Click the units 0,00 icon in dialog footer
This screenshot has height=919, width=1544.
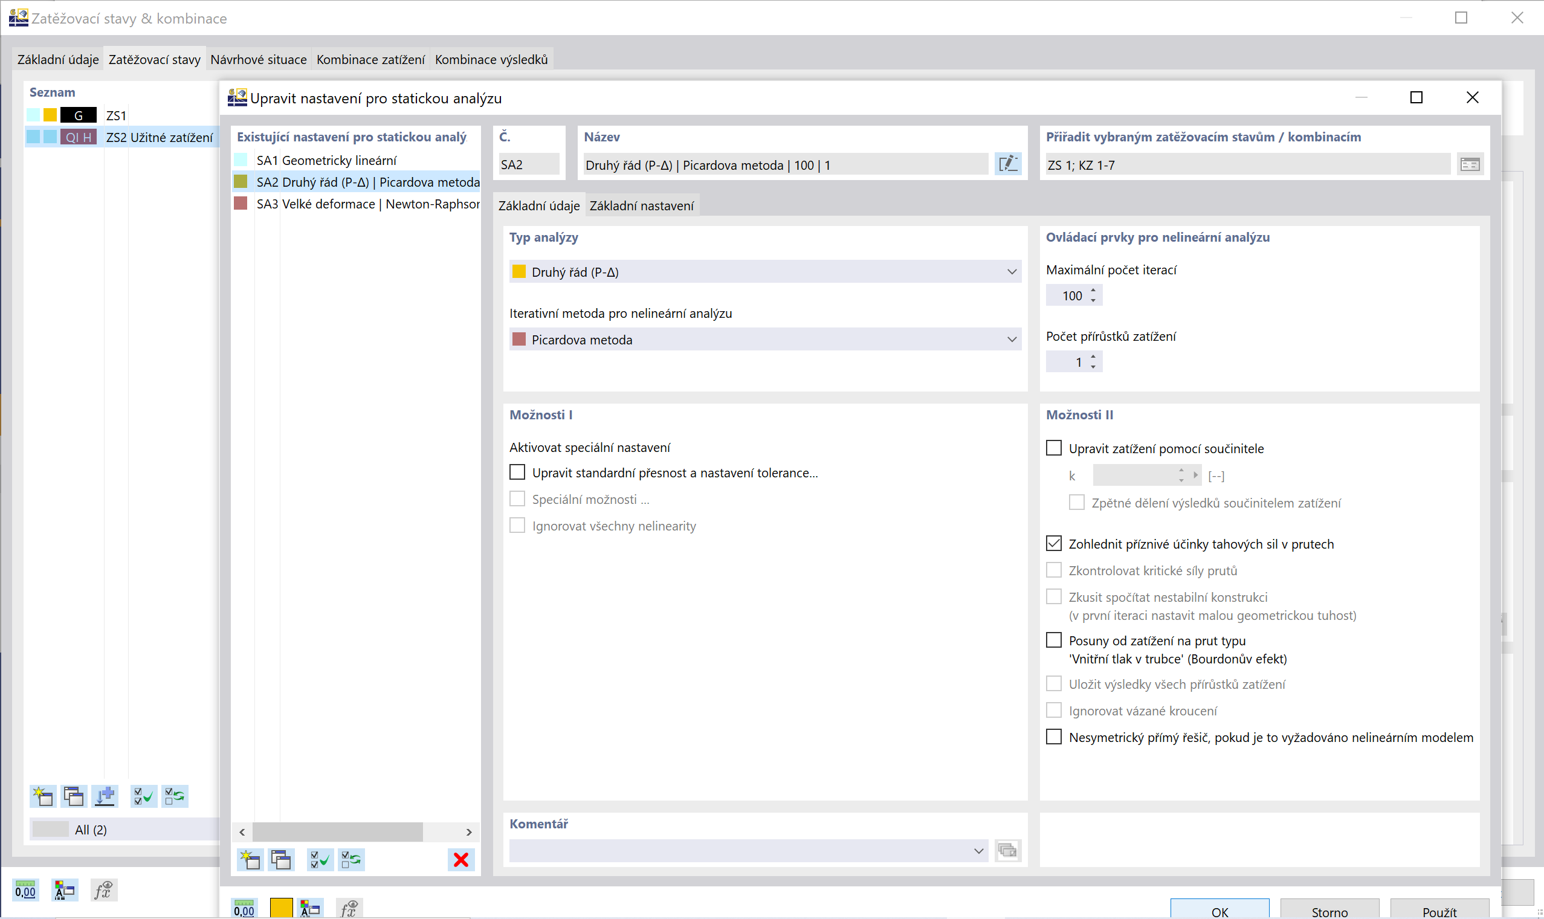(x=244, y=909)
